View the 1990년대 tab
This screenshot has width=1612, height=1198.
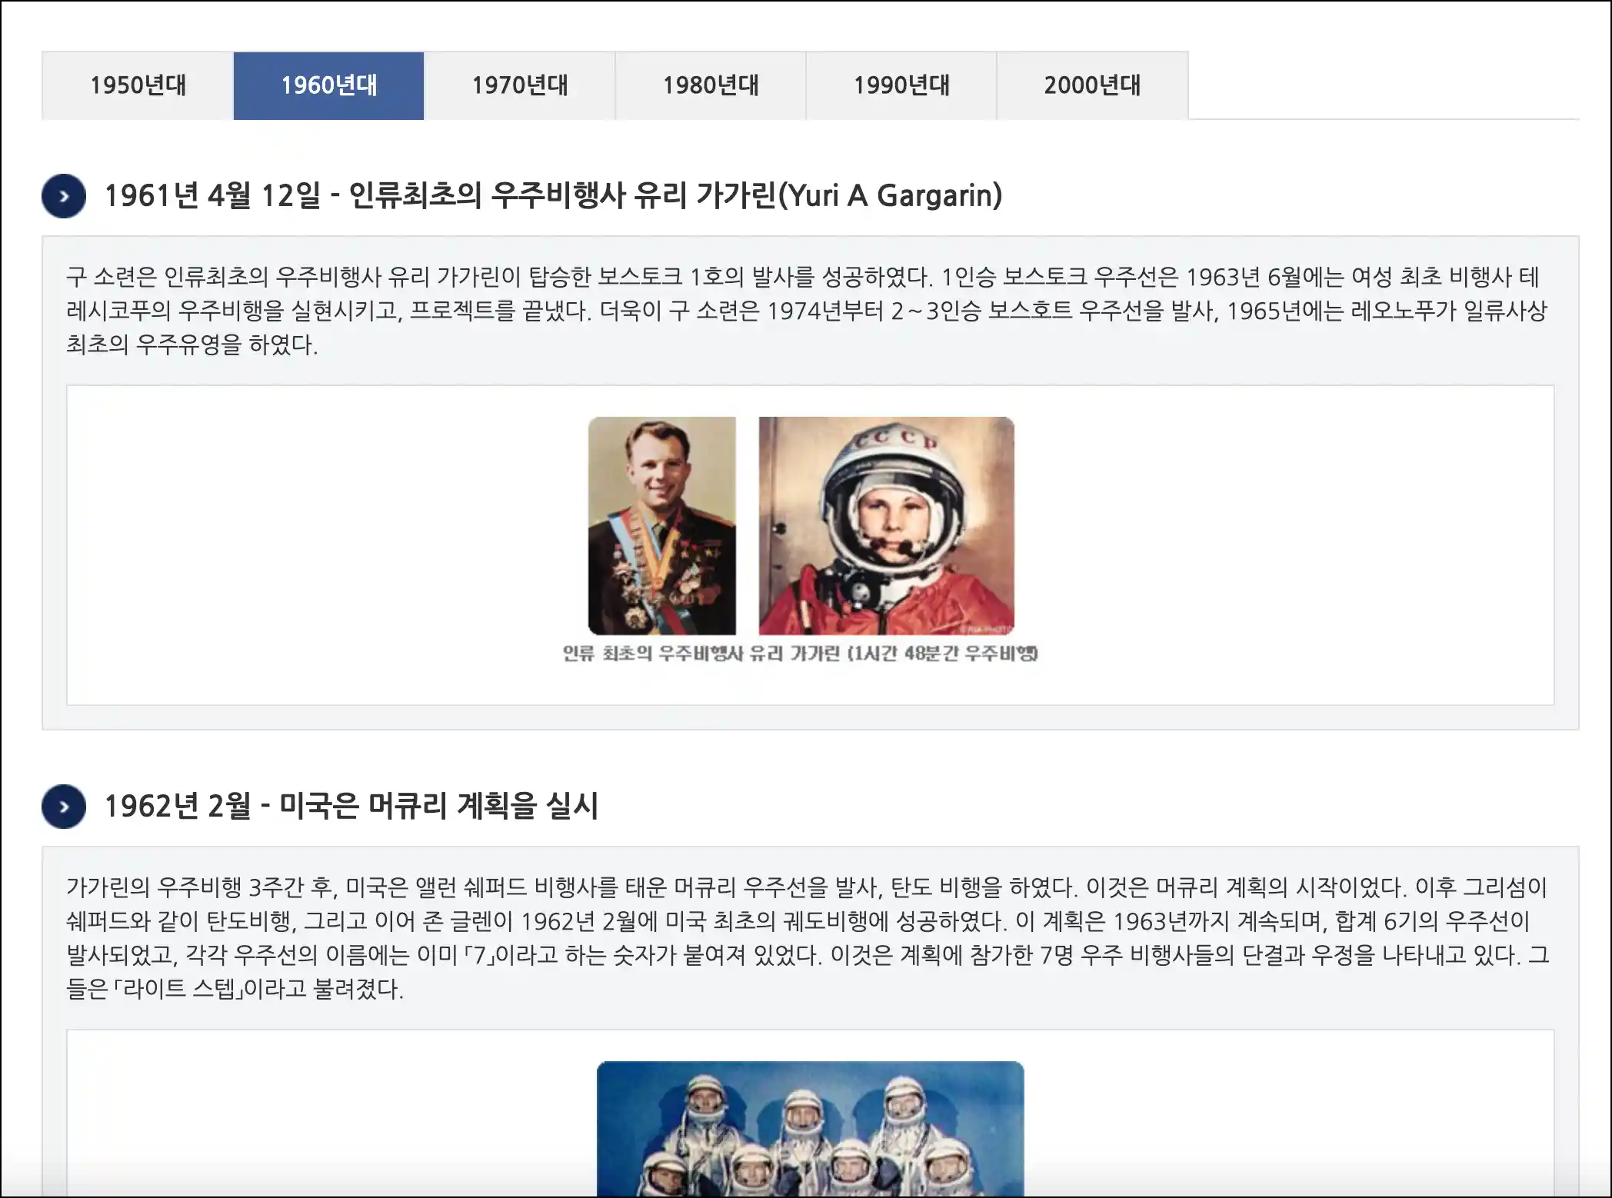coord(901,85)
